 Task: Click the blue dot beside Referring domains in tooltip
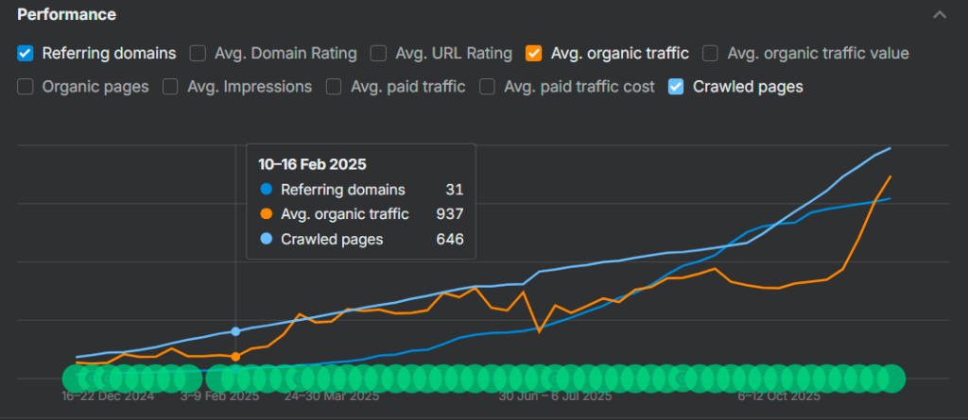tap(266, 190)
